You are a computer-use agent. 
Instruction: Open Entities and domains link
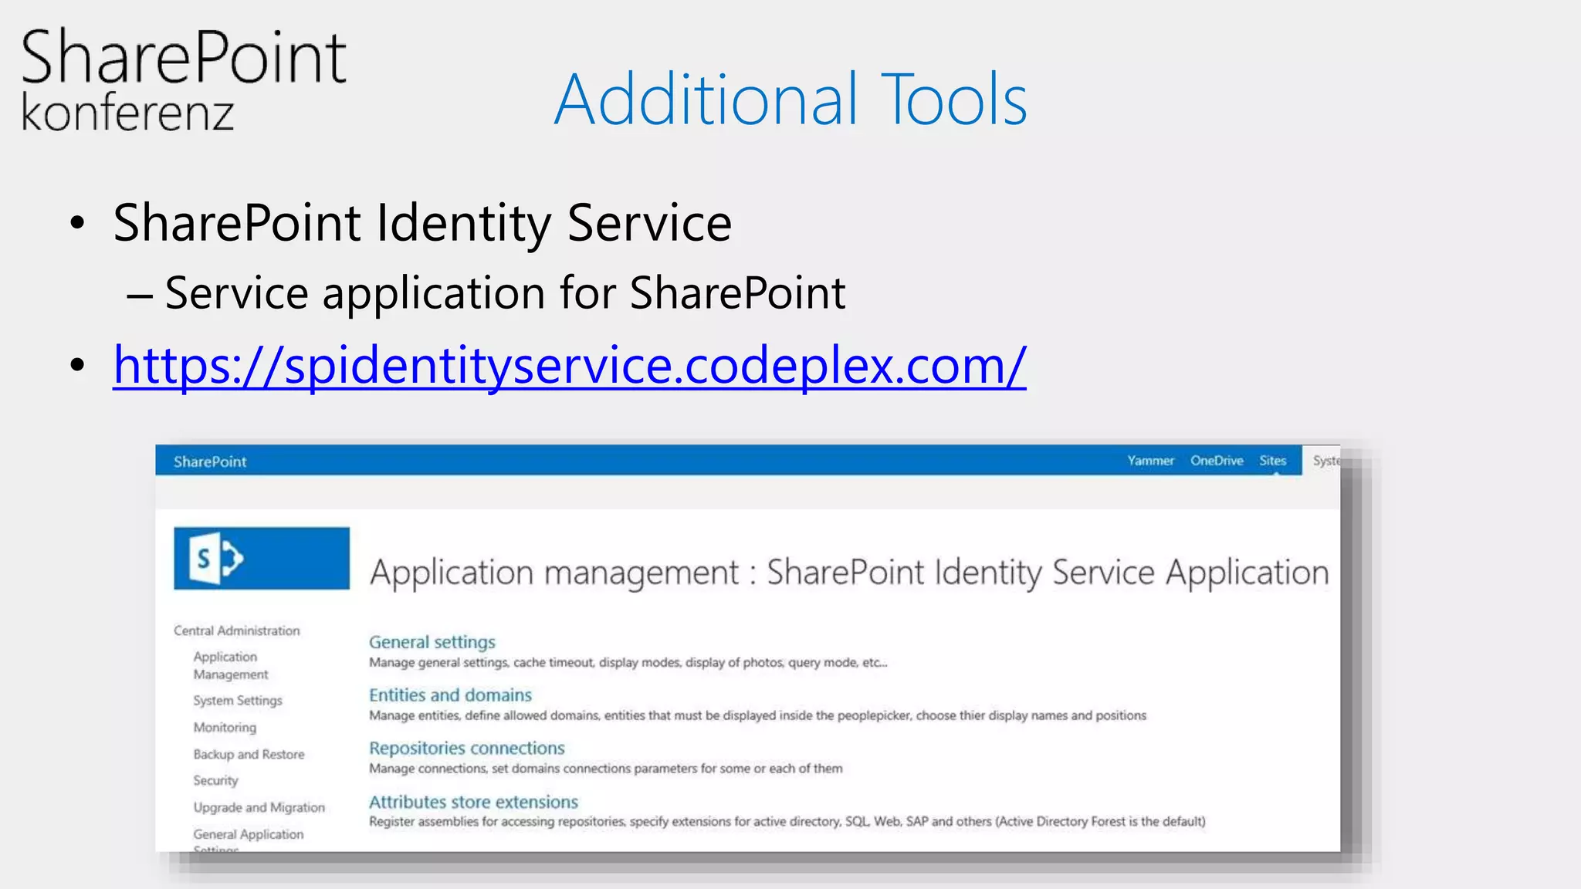pyautogui.click(x=450, y=695)
